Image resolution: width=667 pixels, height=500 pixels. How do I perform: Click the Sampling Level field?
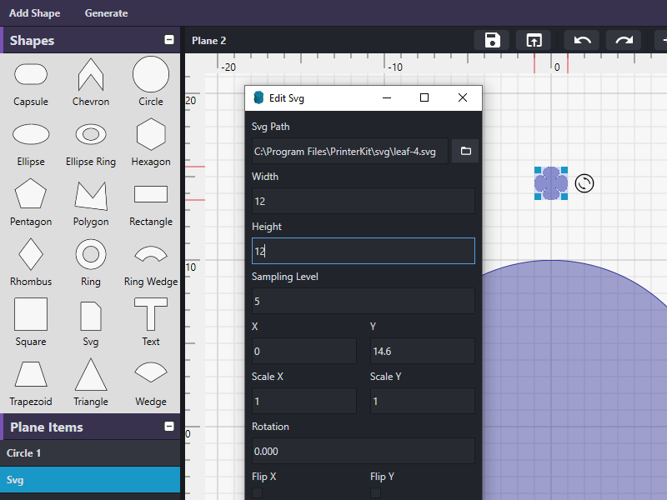click(x=364, y=301)
